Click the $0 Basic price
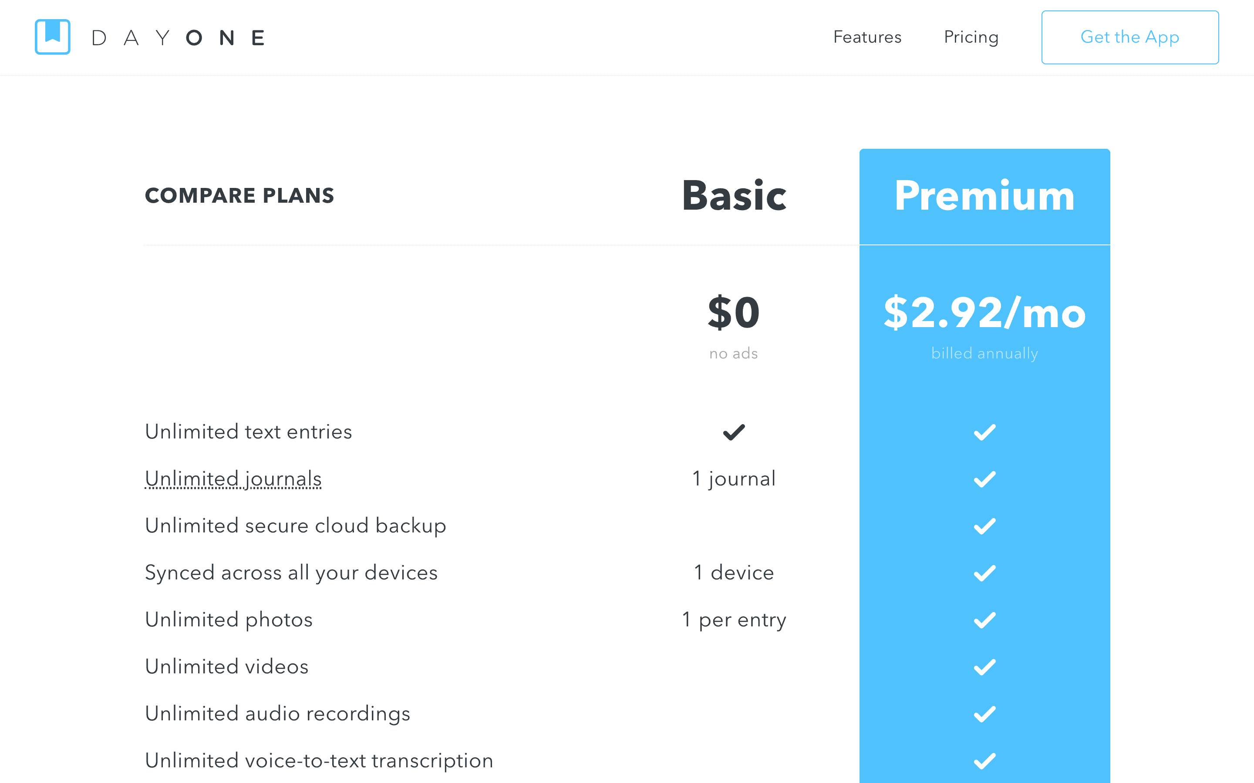The height and width of the screenshot is (783, 1254). pyautogui.click(x=734, y=313)
